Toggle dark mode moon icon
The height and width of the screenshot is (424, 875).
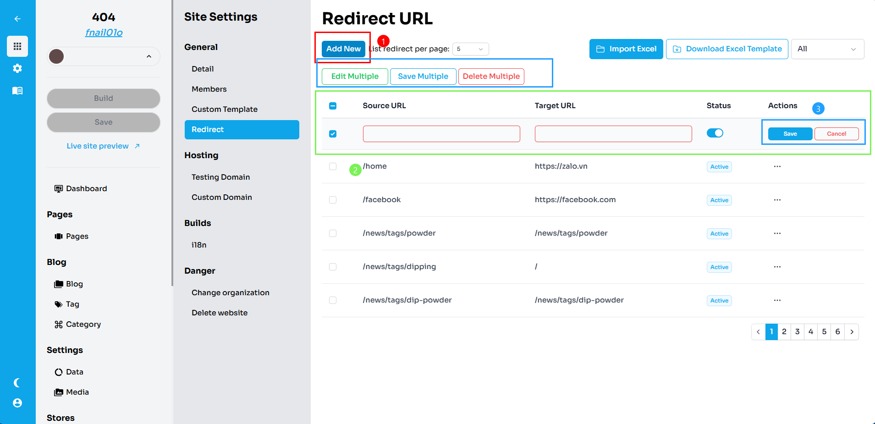point(17,383)
